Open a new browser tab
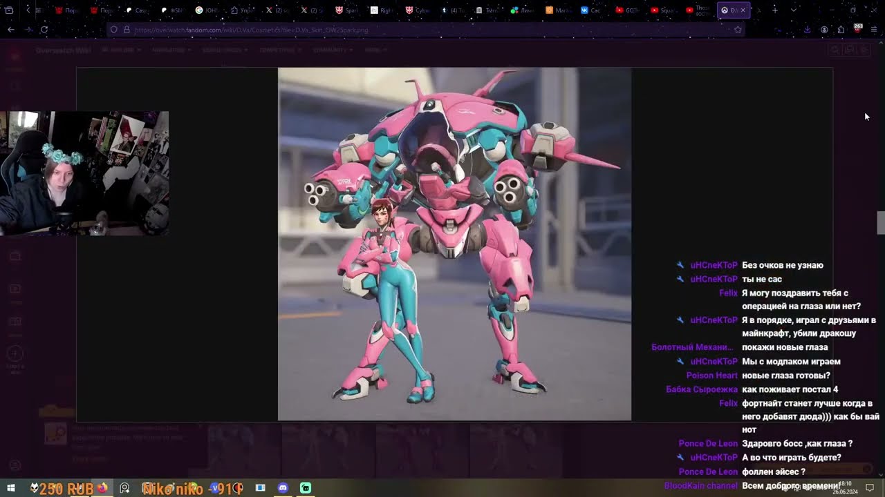The image size is (885, 497). coord(775,10)
